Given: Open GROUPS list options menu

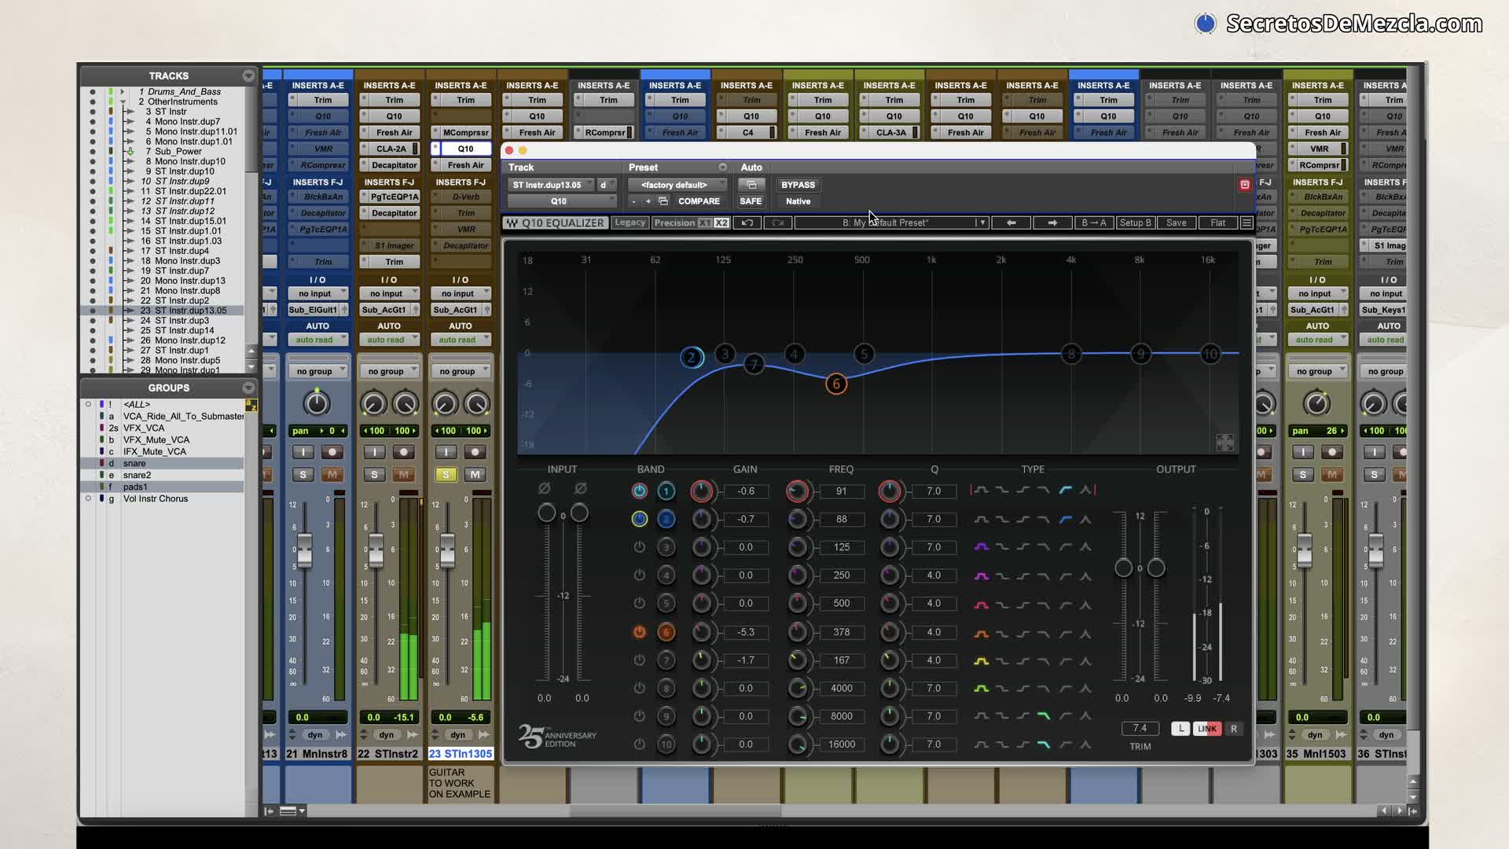Looking at the screenshot, I should pyautogui.click(x=248, y=388).
